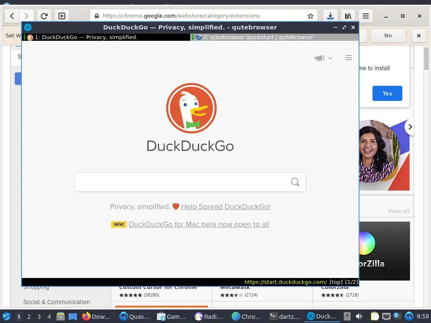Image resolution: width=431 pixels, height=323 pixels.
Task: Click the Back arrow in the background browser
Action: 12,16
